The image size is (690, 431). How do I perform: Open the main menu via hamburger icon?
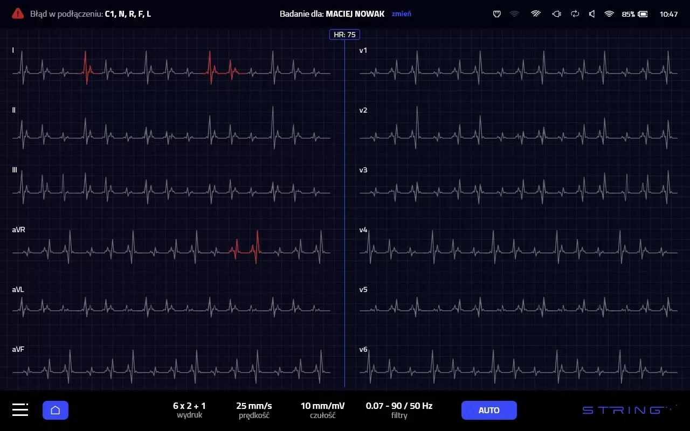(x=20, y=410)
